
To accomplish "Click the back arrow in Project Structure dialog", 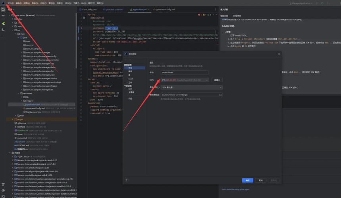I will tap(126, 60).
